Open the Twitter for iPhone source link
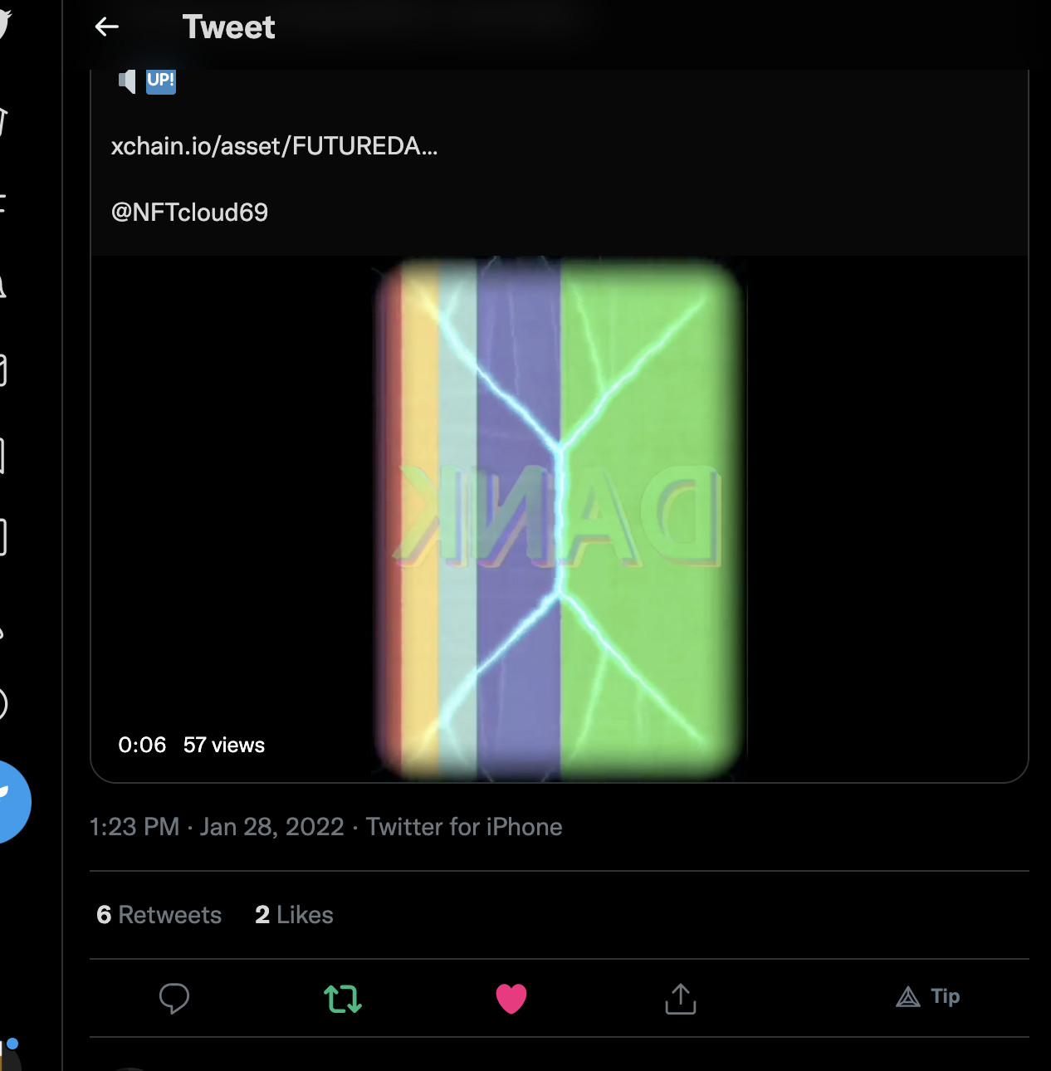This screenshot has width=1051, height=1071. click(x=464, y=827)
